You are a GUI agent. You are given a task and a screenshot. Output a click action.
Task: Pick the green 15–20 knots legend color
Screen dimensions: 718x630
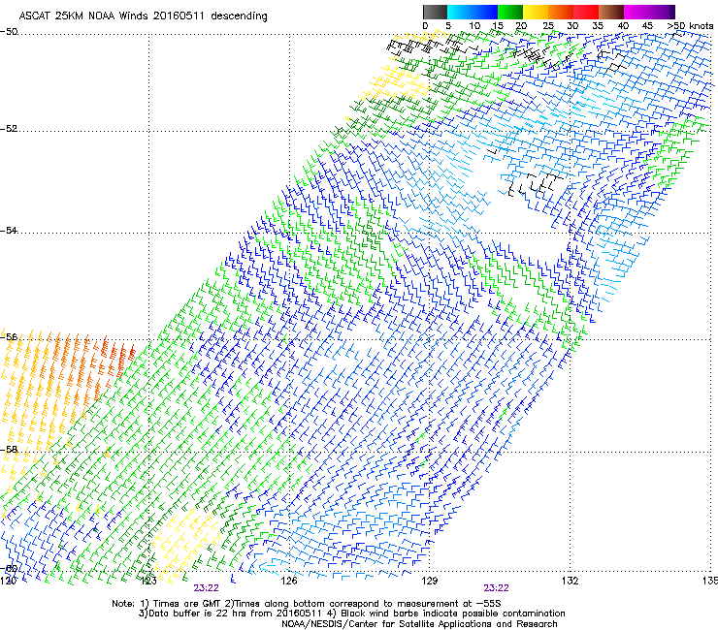(x=510, y=12)
